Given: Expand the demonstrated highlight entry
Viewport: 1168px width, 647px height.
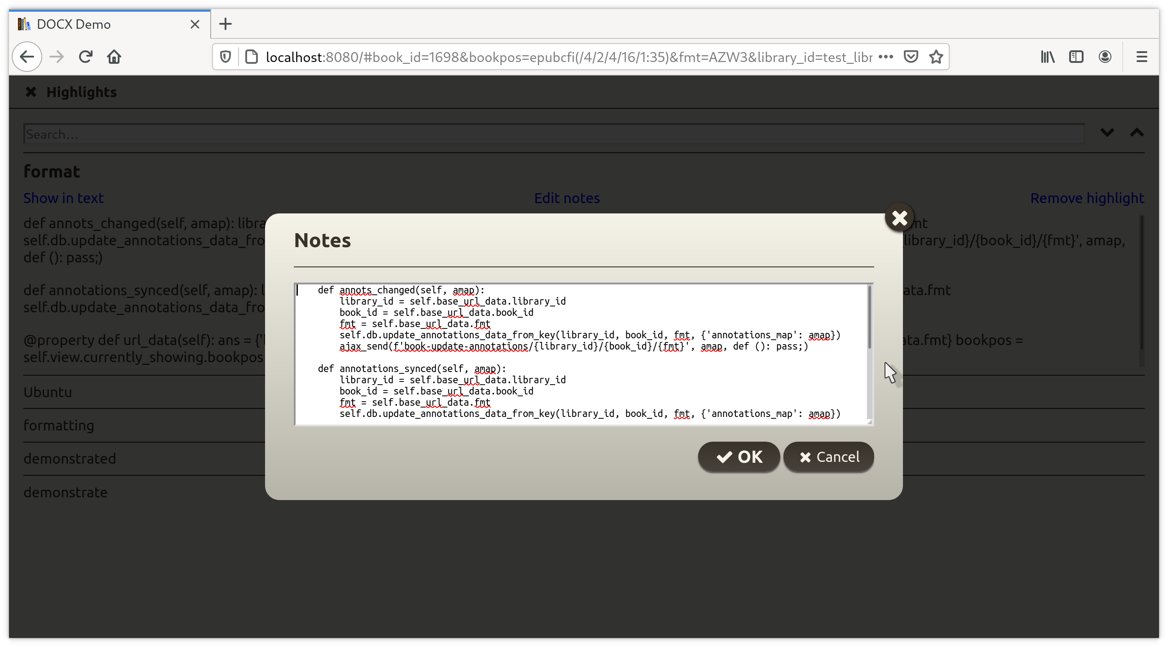Looking at the screenshot, I should [70, 458].
